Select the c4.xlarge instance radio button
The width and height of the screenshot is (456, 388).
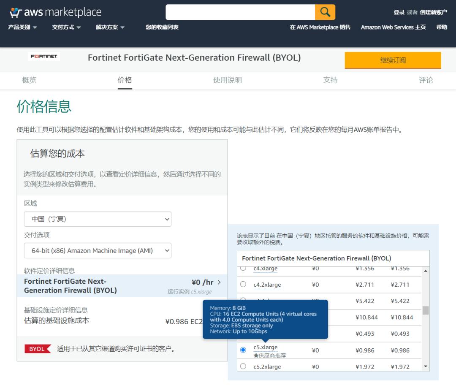point(243,268)
